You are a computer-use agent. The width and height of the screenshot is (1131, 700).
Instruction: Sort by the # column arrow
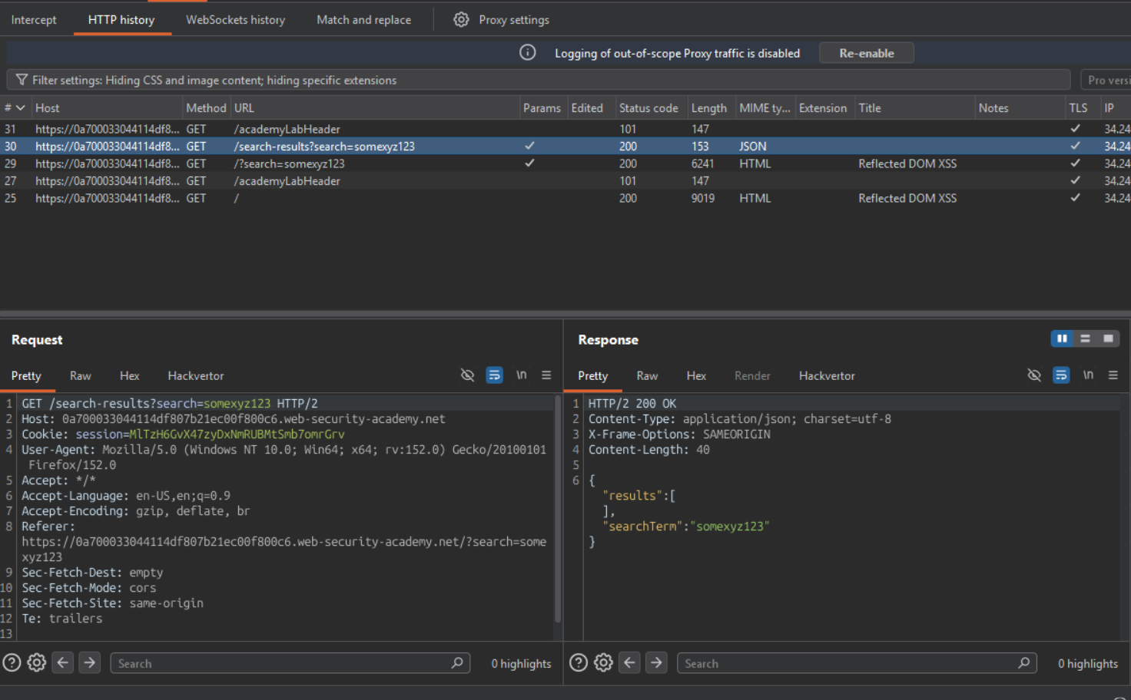coord(21,108)
